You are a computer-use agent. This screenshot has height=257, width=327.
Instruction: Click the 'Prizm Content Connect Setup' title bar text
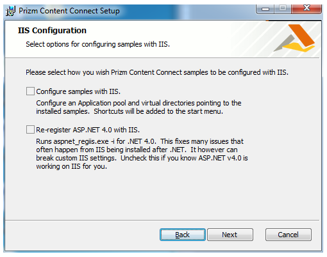[69, 11]
